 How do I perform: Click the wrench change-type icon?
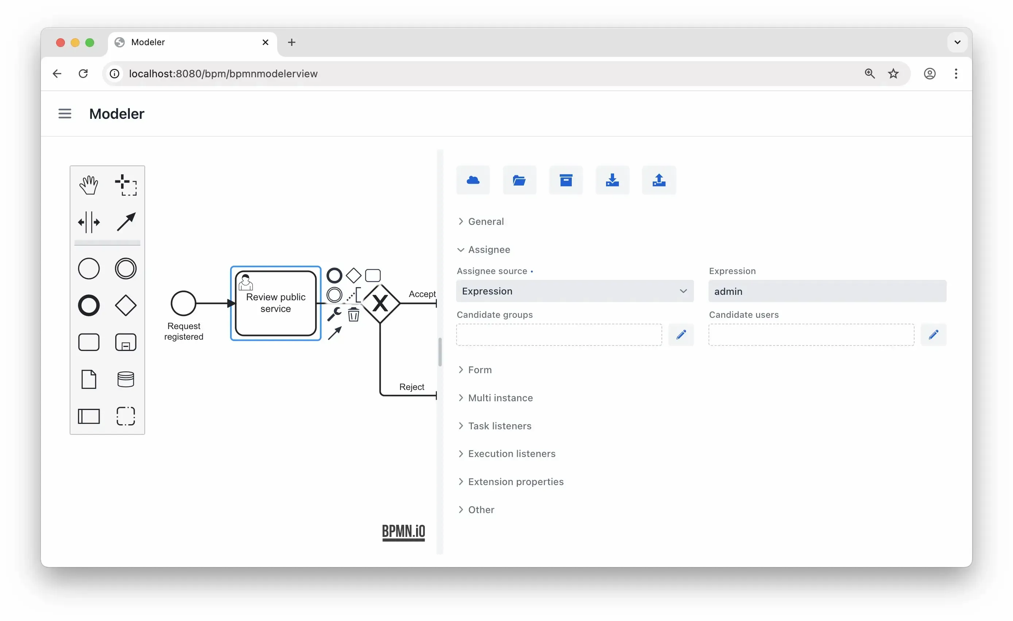click(334, 315)
